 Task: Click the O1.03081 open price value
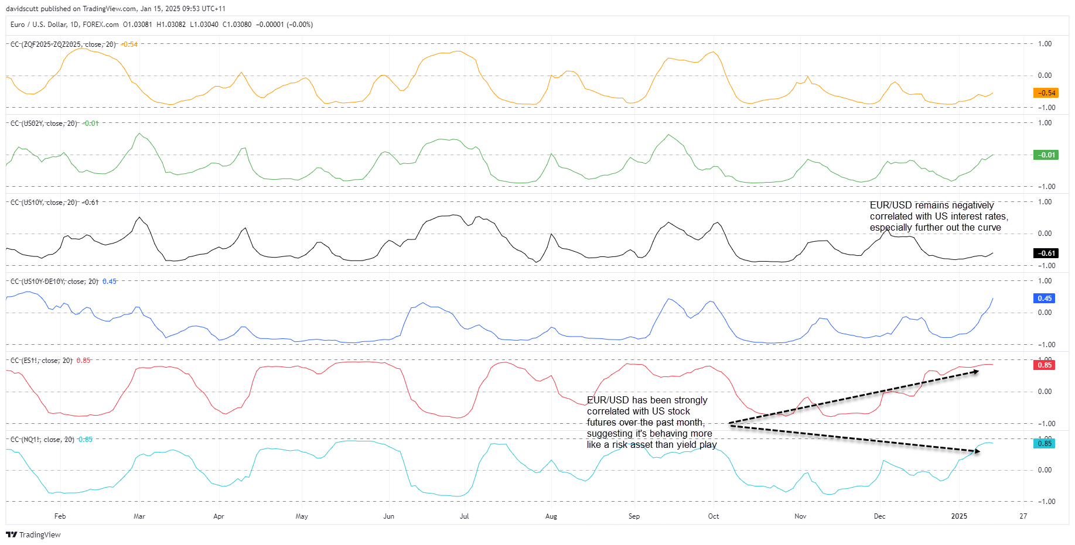click(x=138, y=25)
